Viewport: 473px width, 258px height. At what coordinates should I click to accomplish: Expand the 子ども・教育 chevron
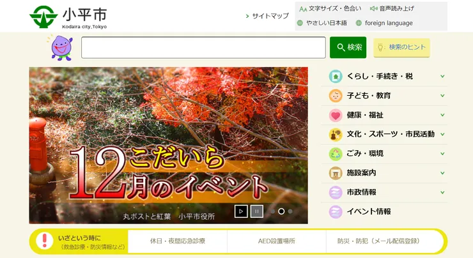(442, 96)
